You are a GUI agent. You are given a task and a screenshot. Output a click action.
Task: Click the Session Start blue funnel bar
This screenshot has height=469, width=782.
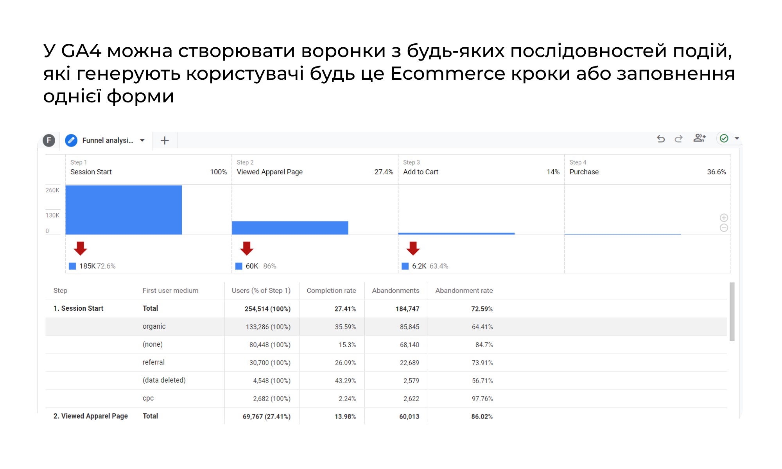(x=124, y=210)
